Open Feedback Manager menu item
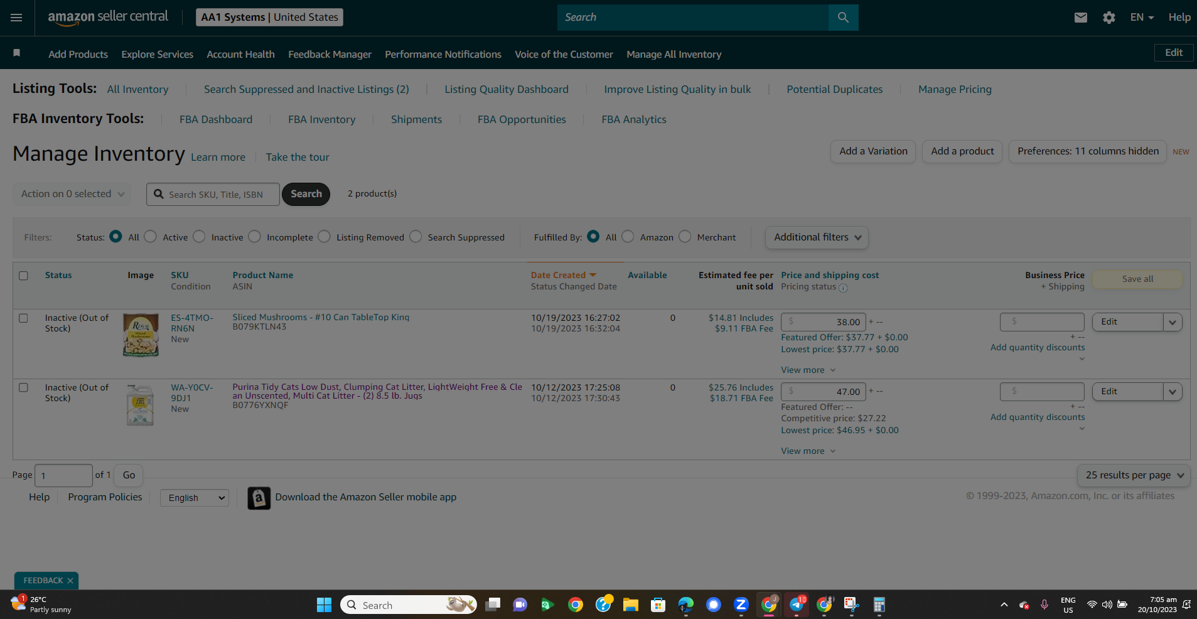The image size is (1197, 619). pyautogui.click(x=330, y=55)
